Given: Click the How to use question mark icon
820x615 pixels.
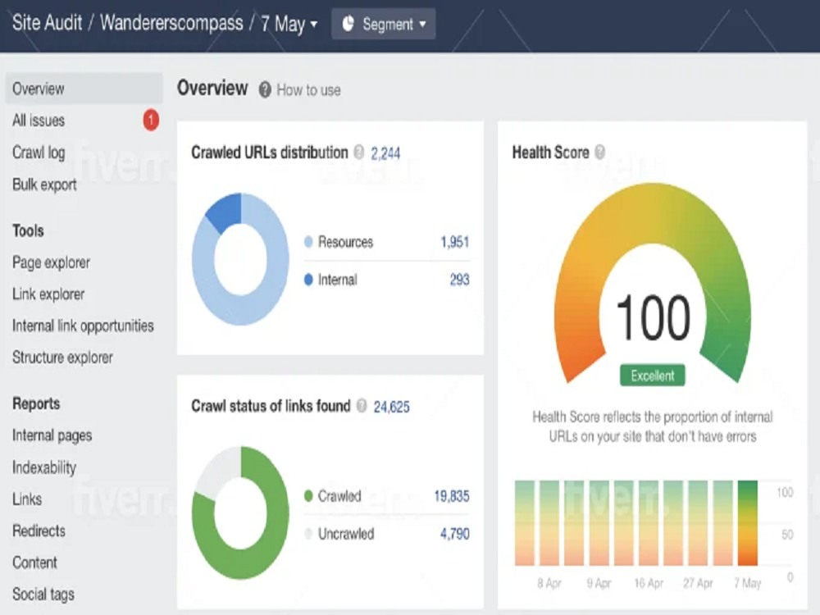Looking at the screenshot, I should point(265,90).
